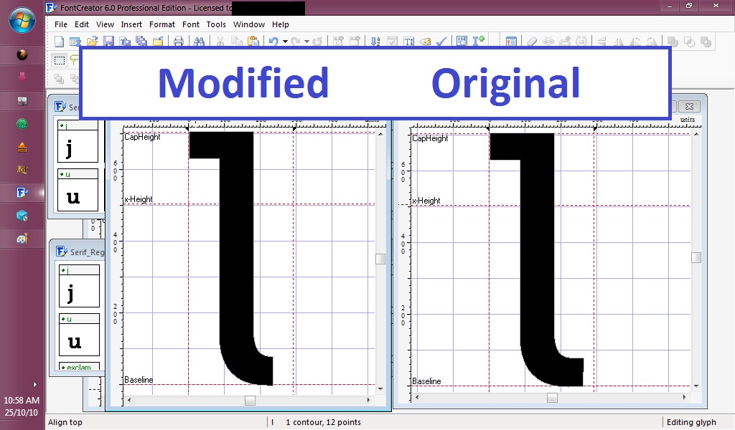Click the Save As icon with letter T
Viewport: 735px width, 430px height.
point(125,42)
